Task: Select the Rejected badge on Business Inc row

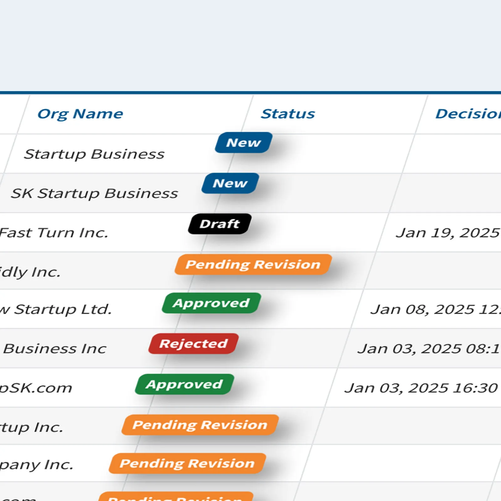Action: pos(193,344)
